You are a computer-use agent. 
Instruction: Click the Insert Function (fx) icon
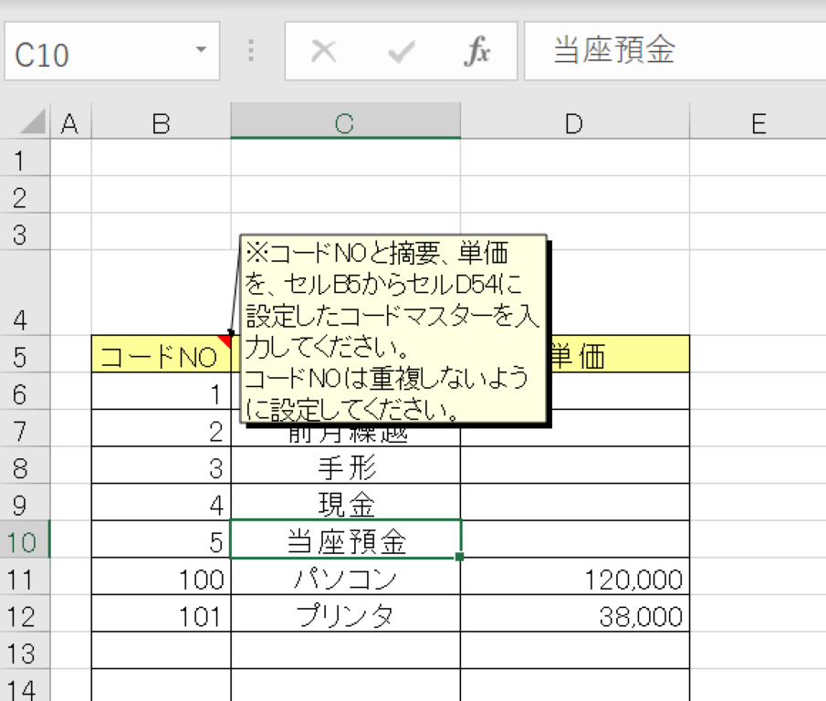[479, 51]
